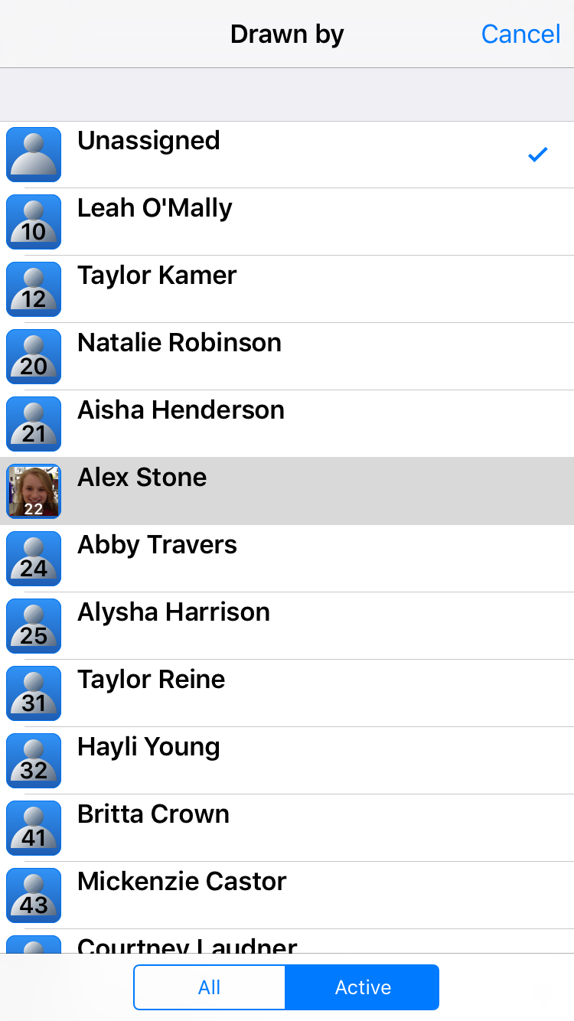Select Aisha Henderson from the list
This screenshot has height=1021, width=574.
click(181, 411)
